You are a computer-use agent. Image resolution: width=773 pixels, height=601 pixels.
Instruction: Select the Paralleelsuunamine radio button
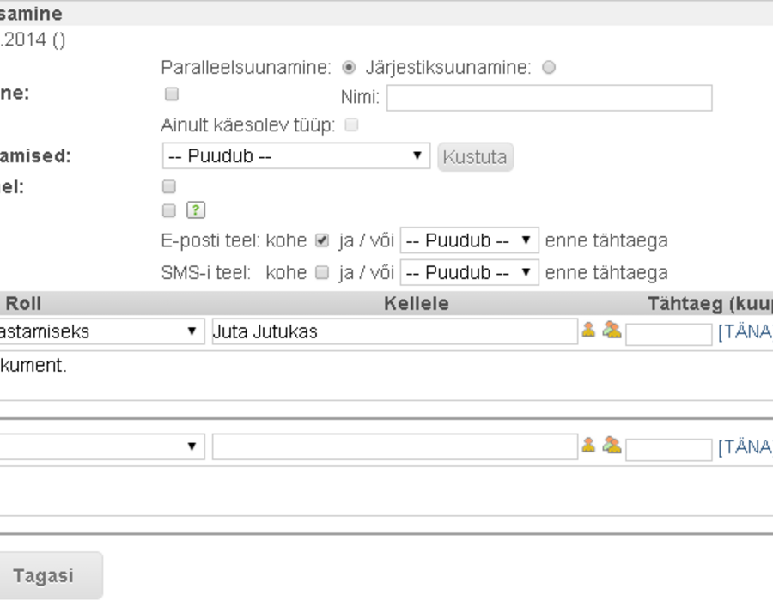pyautogui.click(x=349, y=67)
